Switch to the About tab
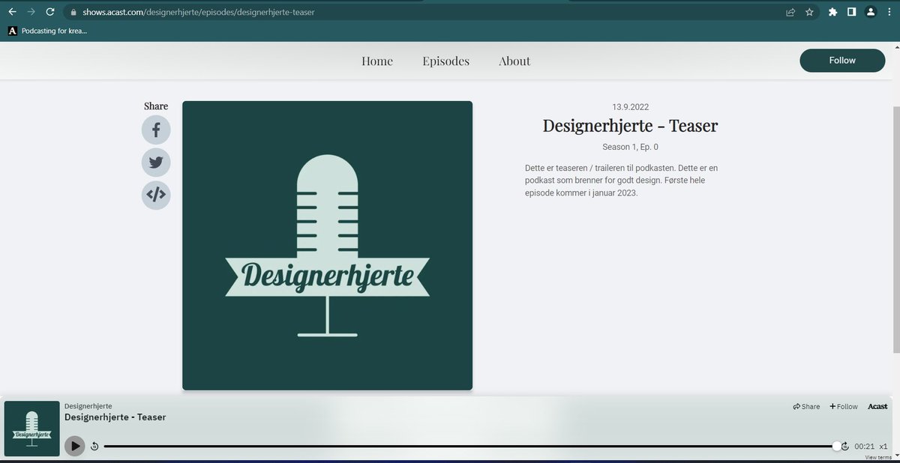The image size is (900, 463). pyautogui.click(x=514, y=61)
